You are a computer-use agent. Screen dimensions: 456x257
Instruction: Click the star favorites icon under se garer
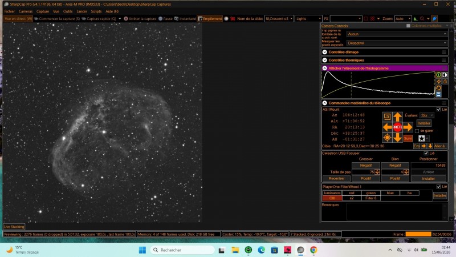coord(421,139)
